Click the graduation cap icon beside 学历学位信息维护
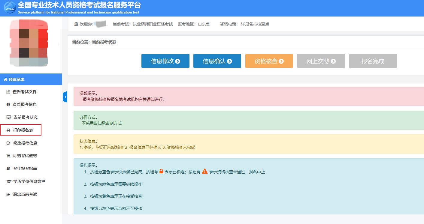This screenshot has width=424, height=224. (x=9, y=182)
